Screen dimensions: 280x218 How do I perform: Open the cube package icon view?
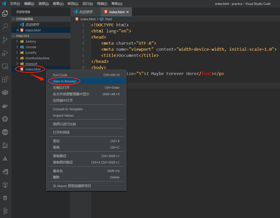pyautogui.click(x=5, y=185)
